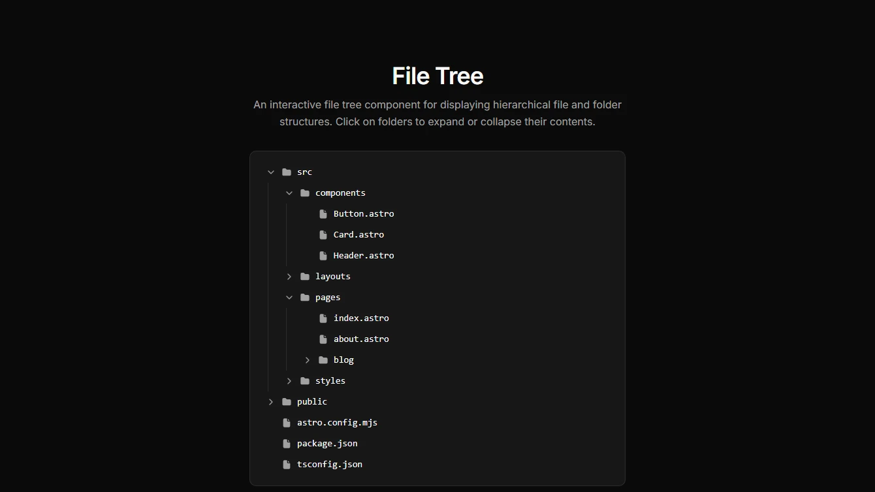Viewport: 875px width, 492px height.
Task: Select the tsconfig.json file
Action: point(329,464)
